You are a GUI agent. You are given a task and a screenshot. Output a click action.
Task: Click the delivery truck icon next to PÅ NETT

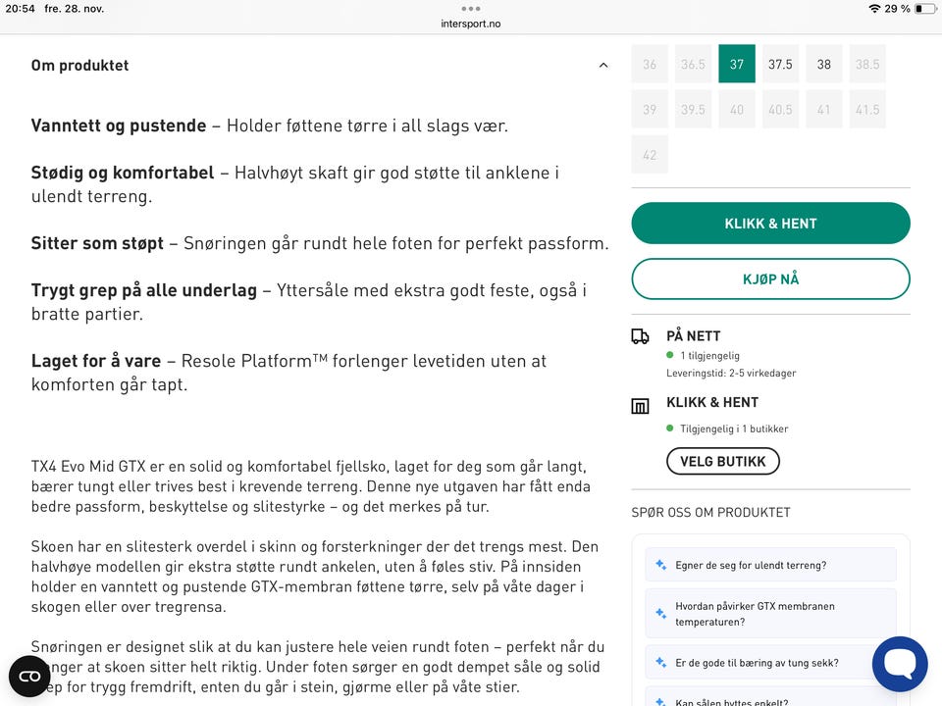coord(641,335)
